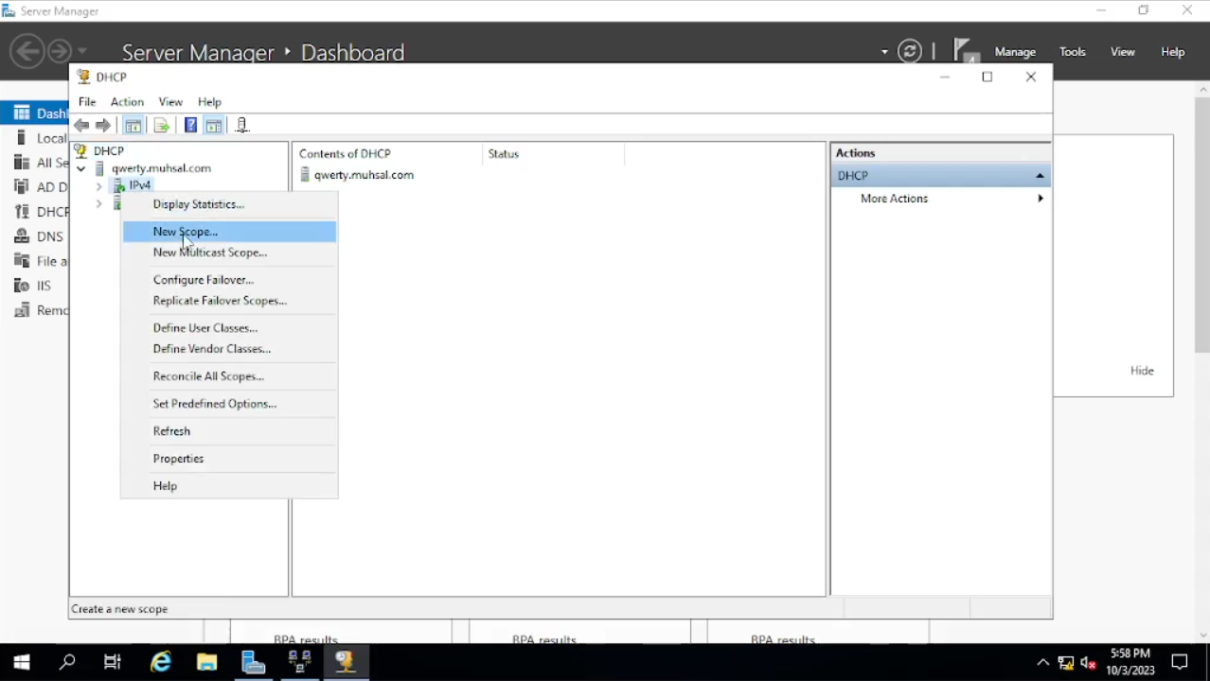The width and height of the screenshot is (1210, 681).
Task: Open Internet Explorer from the taskbar
Action: point(161,662)
